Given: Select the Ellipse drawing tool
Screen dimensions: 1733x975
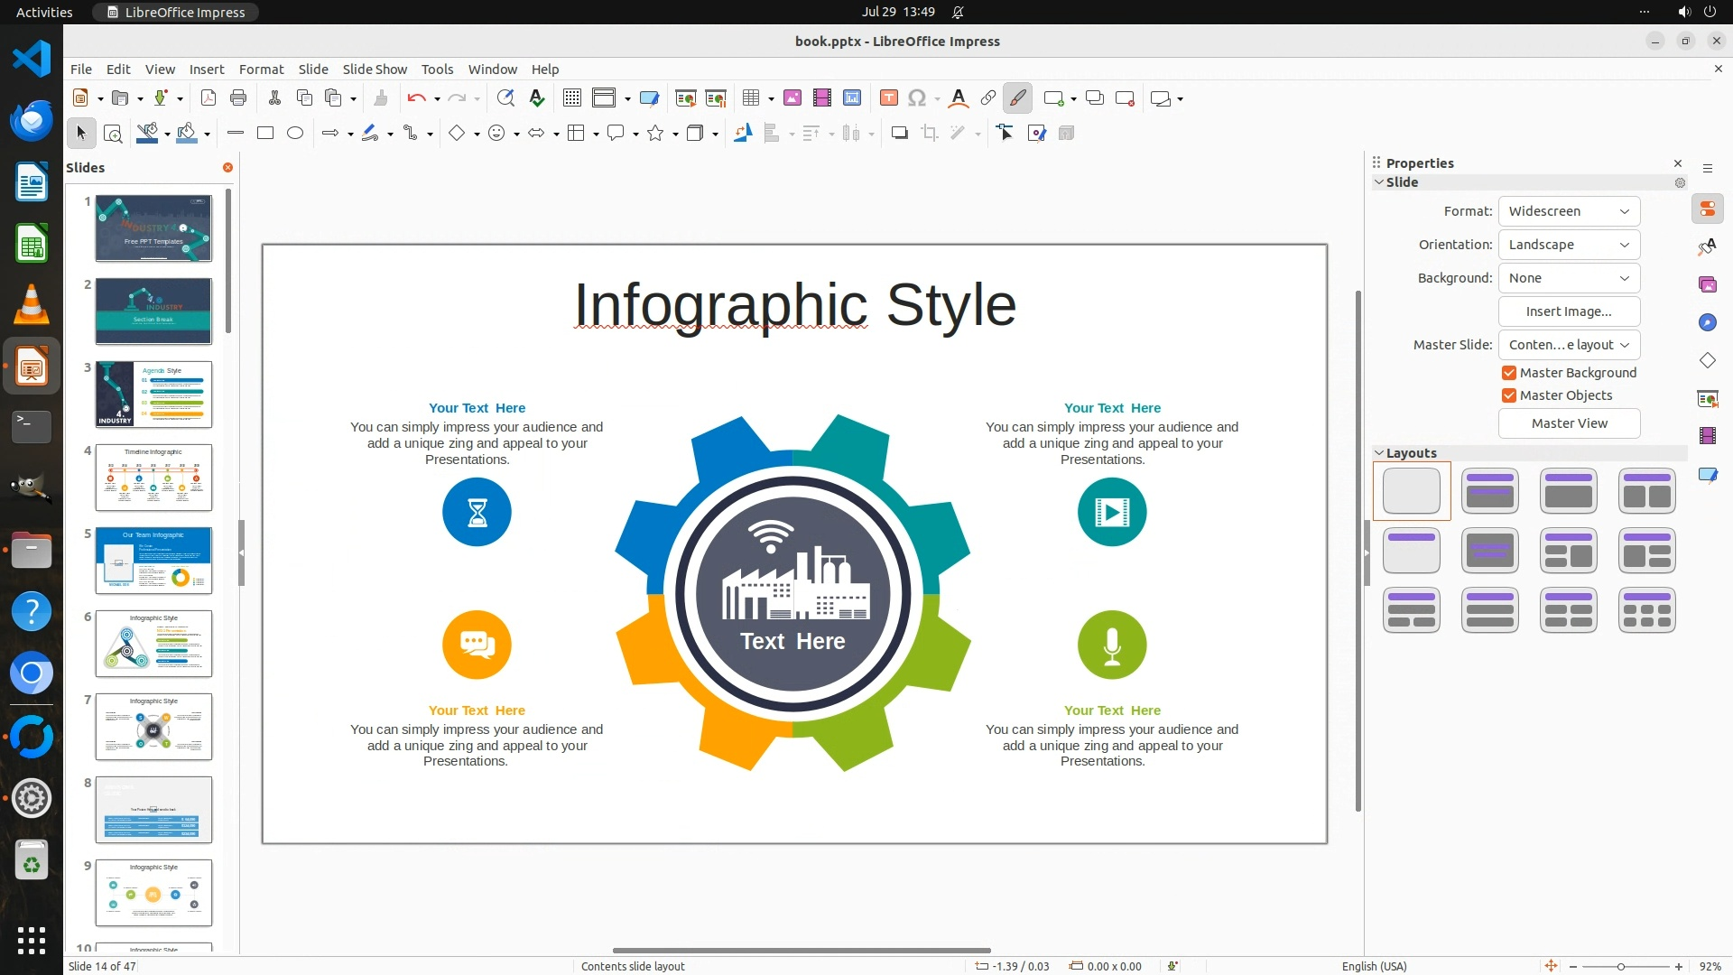Looking at the screenshot, I should pos(295,134).
